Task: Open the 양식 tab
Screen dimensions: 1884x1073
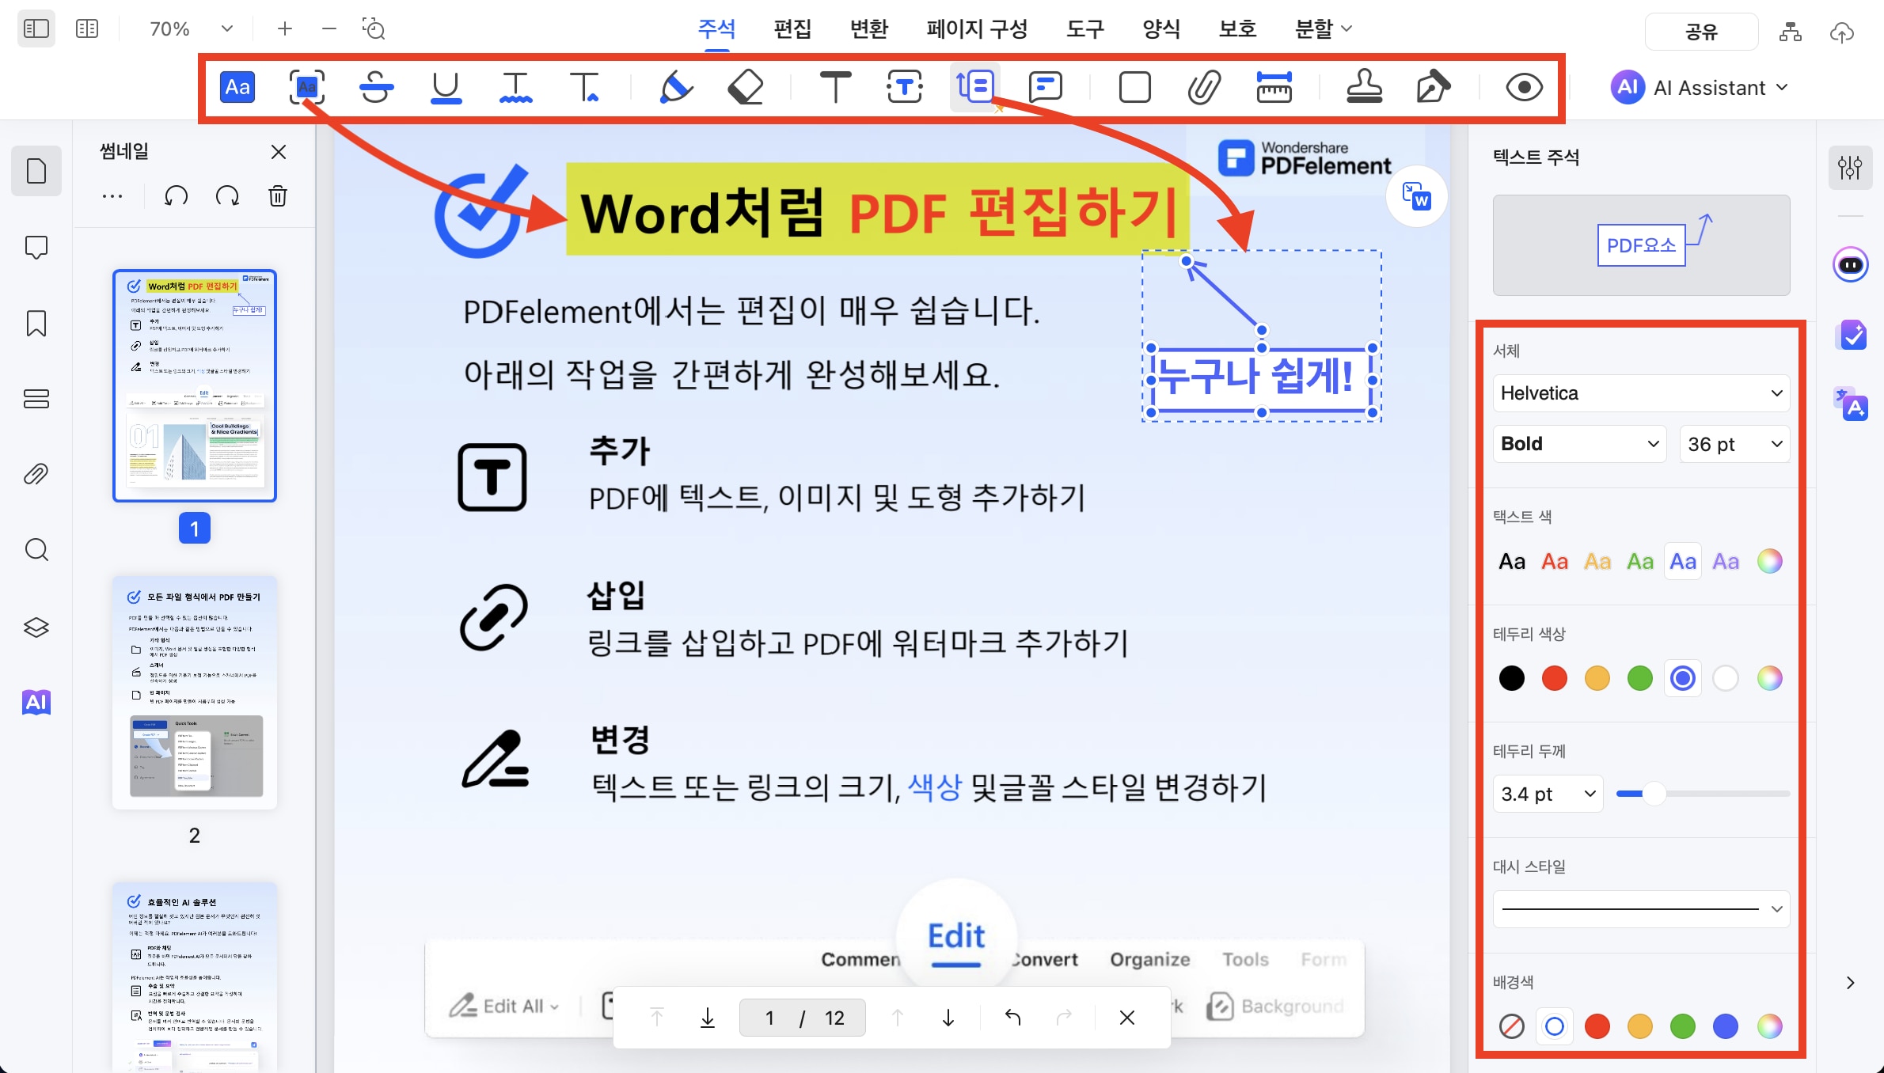Action: click(1160, 29)
